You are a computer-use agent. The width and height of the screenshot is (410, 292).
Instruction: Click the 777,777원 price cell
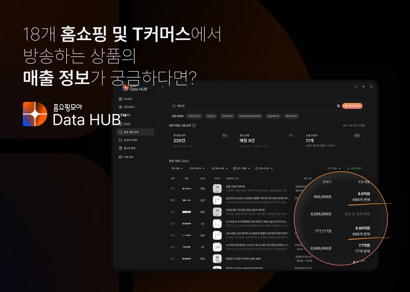323,231
